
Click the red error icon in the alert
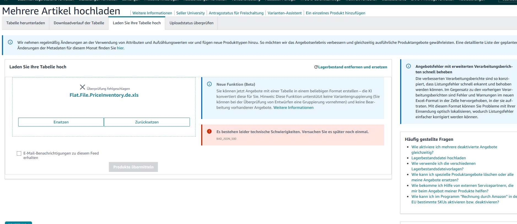click(x=209, y=131)
